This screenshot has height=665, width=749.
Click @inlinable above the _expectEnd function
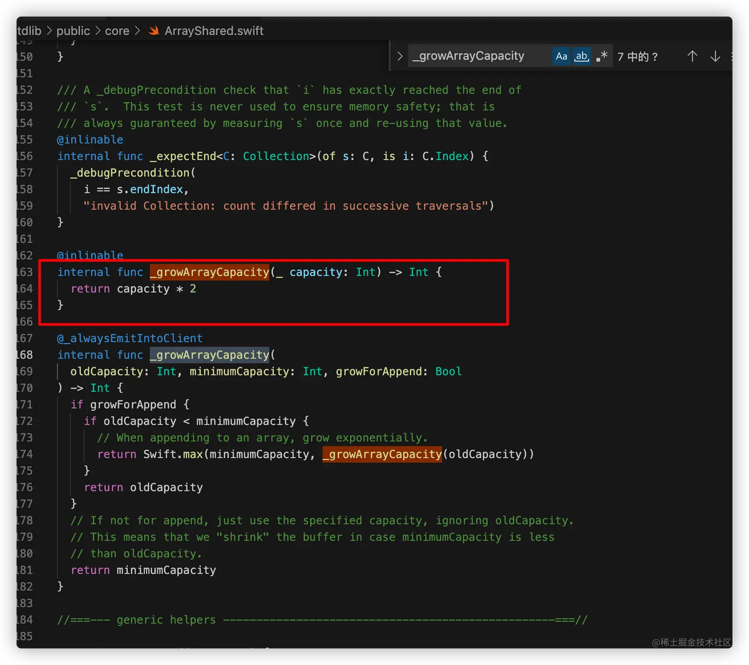point(90,140)
